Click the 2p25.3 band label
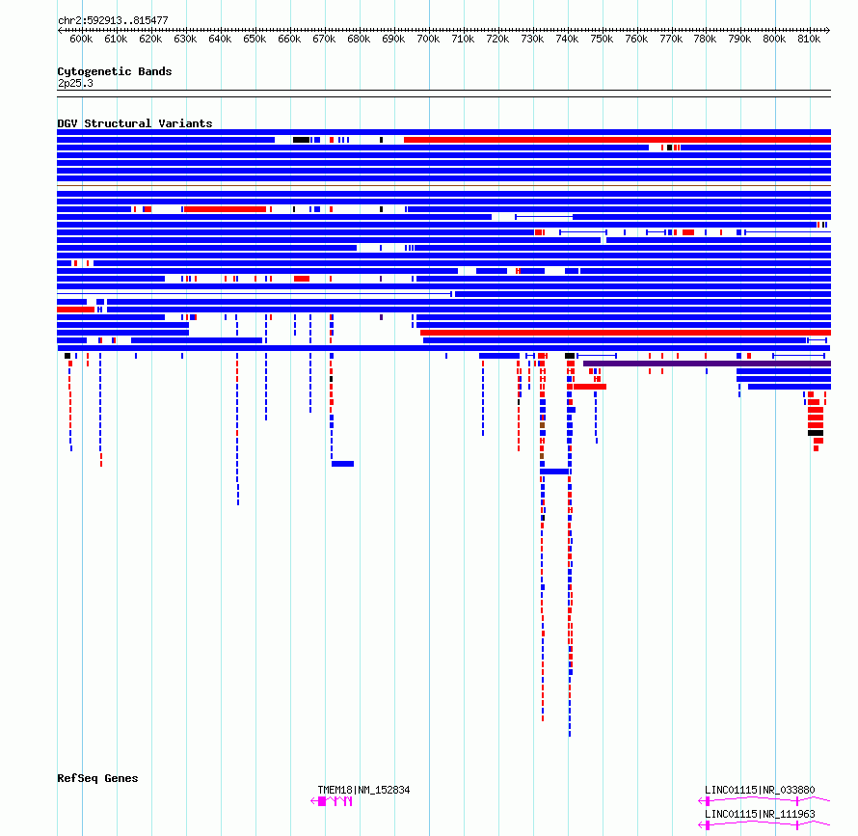Screen dimensions: 858x836 75,83
